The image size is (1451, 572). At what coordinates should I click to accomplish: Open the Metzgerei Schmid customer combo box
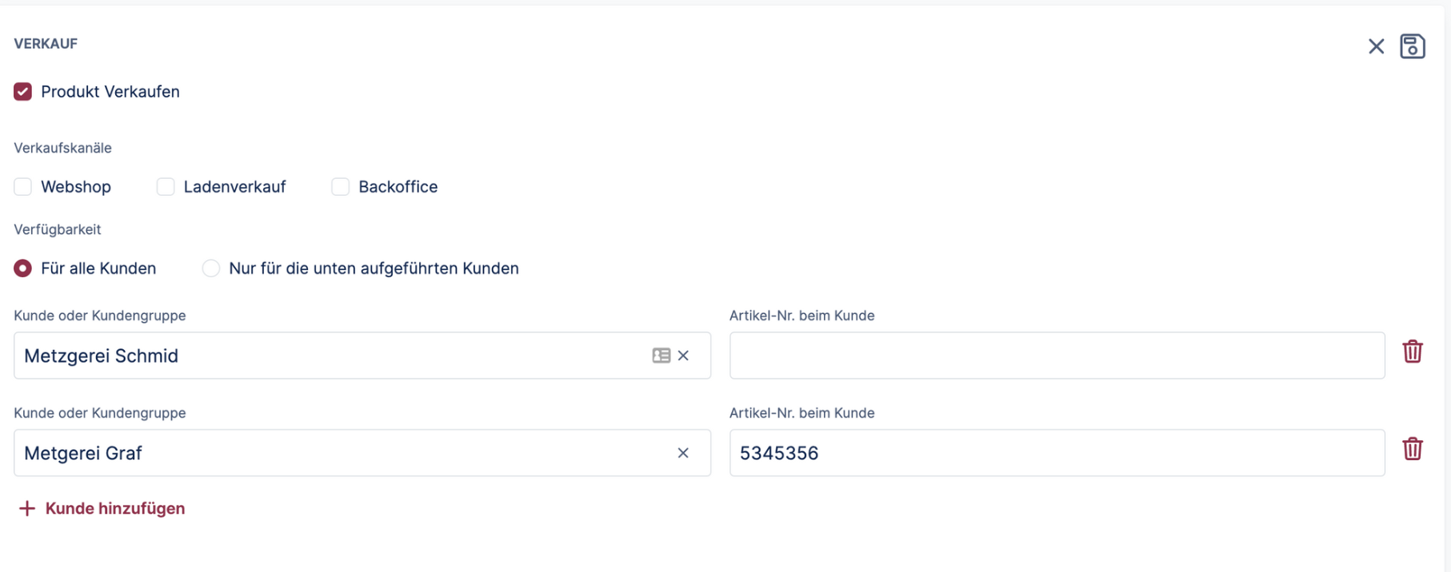pyautogui.click(x=320, y=356)
